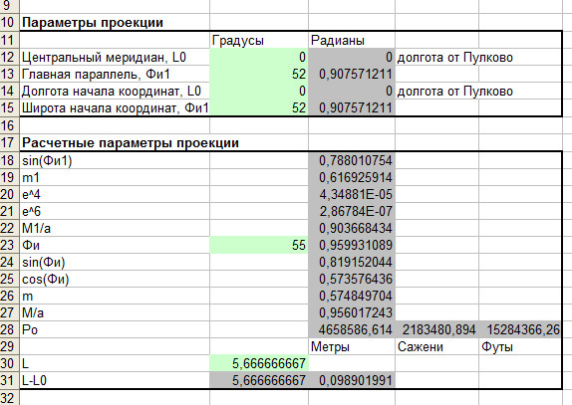Select sin(Фи1) result 0,788010754
Viewport: 572px width, 405px height.
[x=352, y=160]
